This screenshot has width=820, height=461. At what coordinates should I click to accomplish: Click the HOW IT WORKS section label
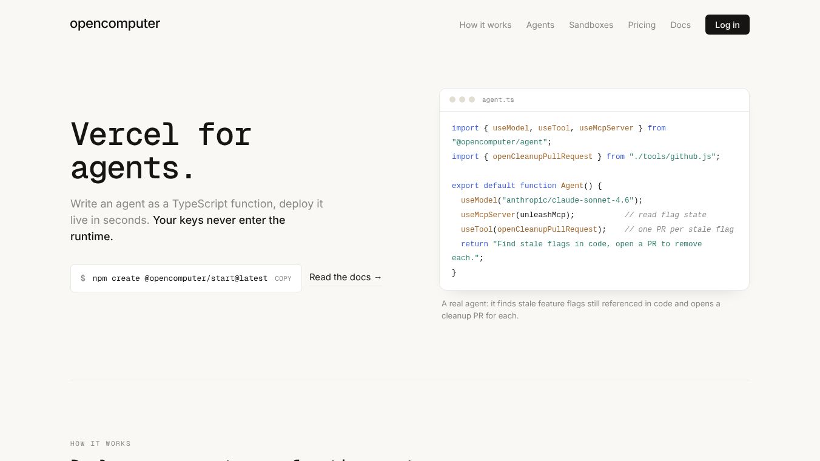coord(101,443)
